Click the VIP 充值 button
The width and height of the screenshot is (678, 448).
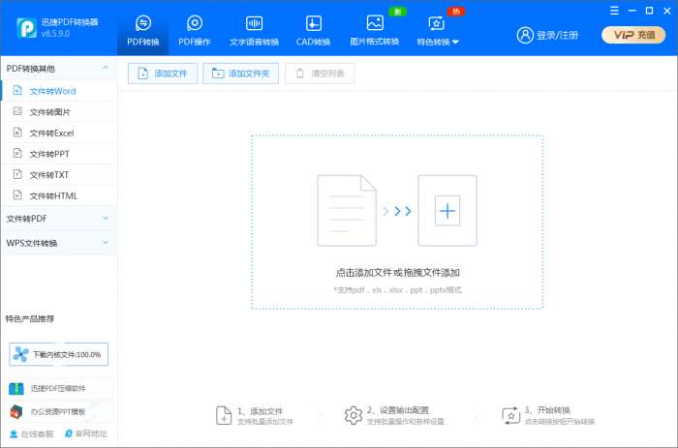coord(633,35)
